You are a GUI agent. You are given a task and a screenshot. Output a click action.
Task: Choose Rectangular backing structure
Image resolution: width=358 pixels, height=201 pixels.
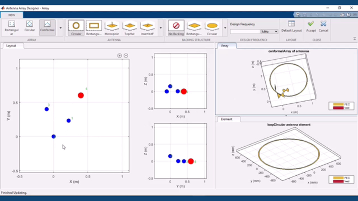(x=194, y=28)
